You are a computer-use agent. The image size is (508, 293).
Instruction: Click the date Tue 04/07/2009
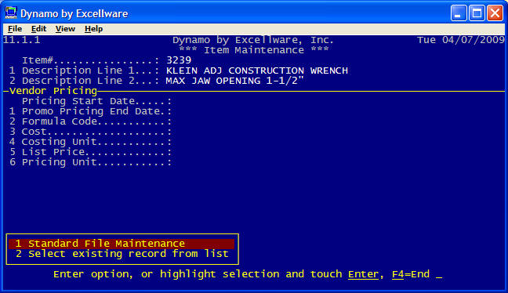[461, 40]
